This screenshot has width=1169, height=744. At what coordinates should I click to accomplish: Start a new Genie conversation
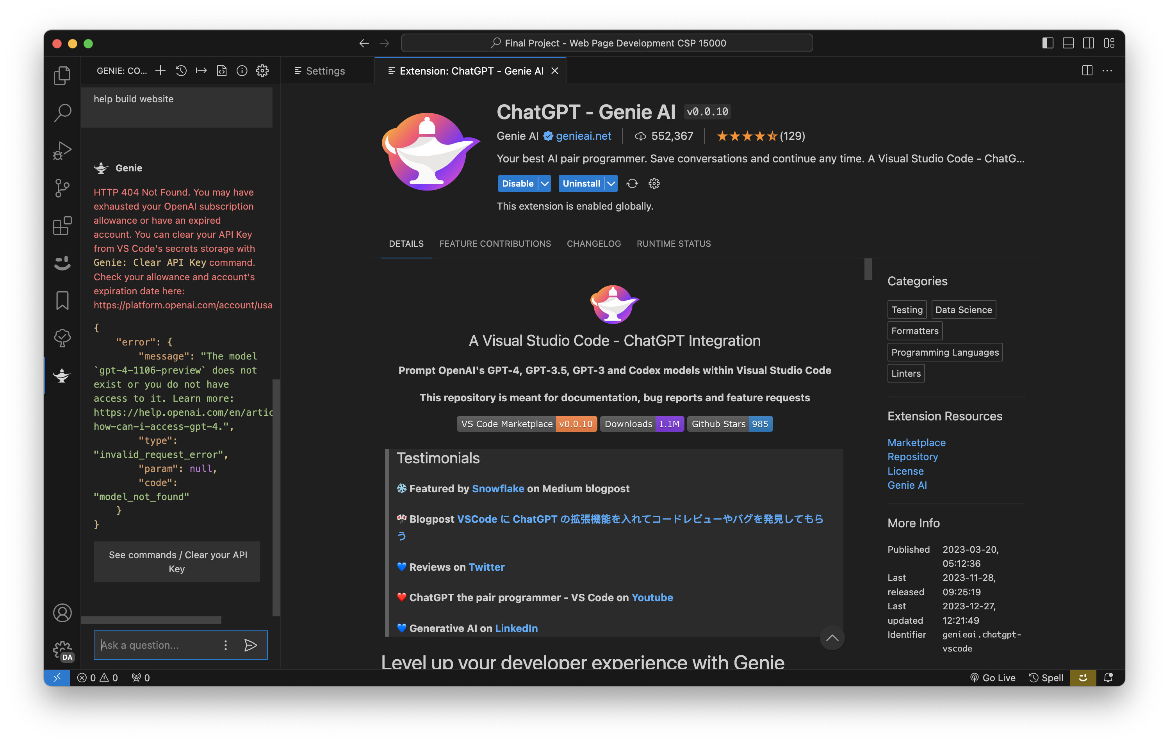[x=160, y=70]
